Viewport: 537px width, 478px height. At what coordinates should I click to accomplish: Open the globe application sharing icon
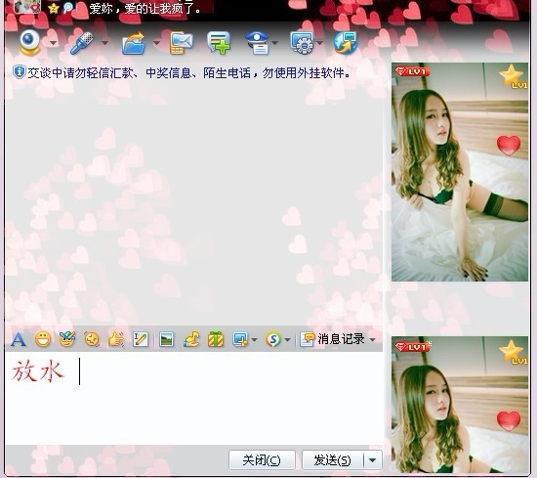pos(346,43)
